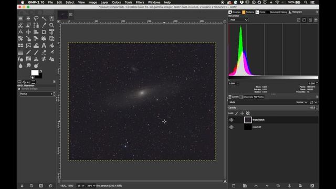This screenshot has height=189, width=336.
Task: Open the blend mode group switch chevron
Action: point(316,102)
